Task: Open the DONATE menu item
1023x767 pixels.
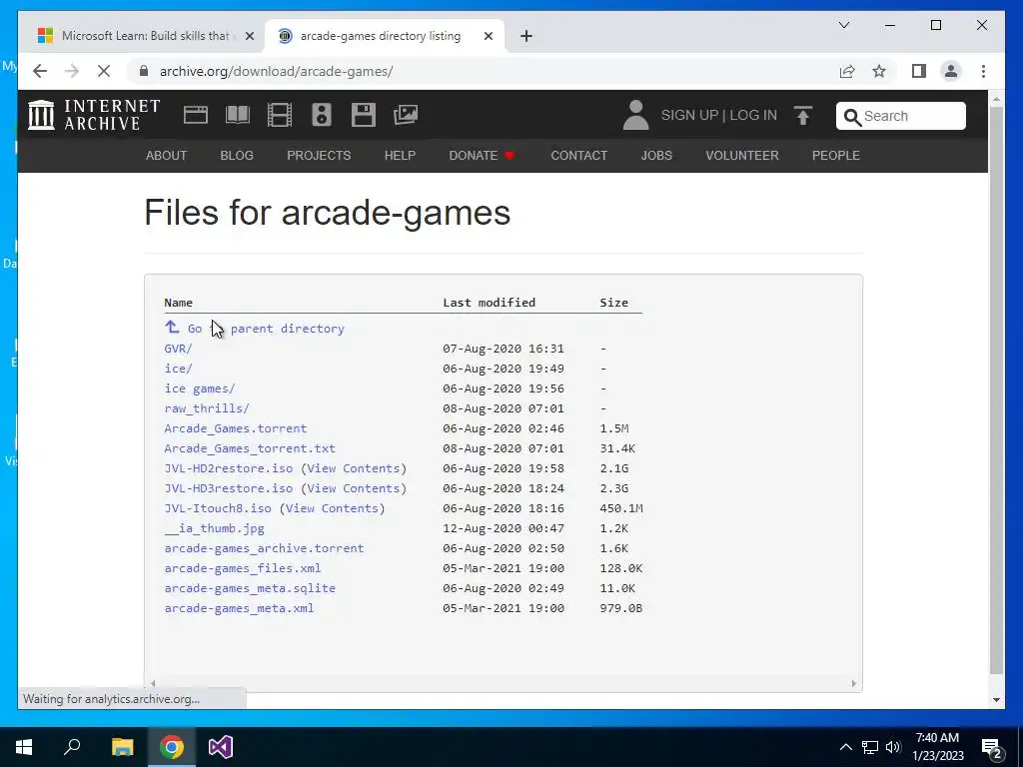Action: click(x=482, y=155)
